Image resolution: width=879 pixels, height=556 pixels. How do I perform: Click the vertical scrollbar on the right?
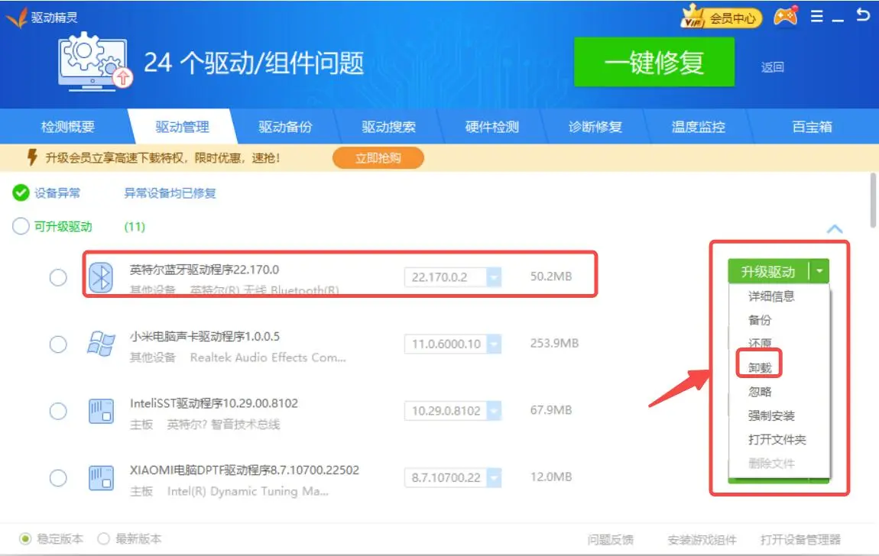pos(873,200)
